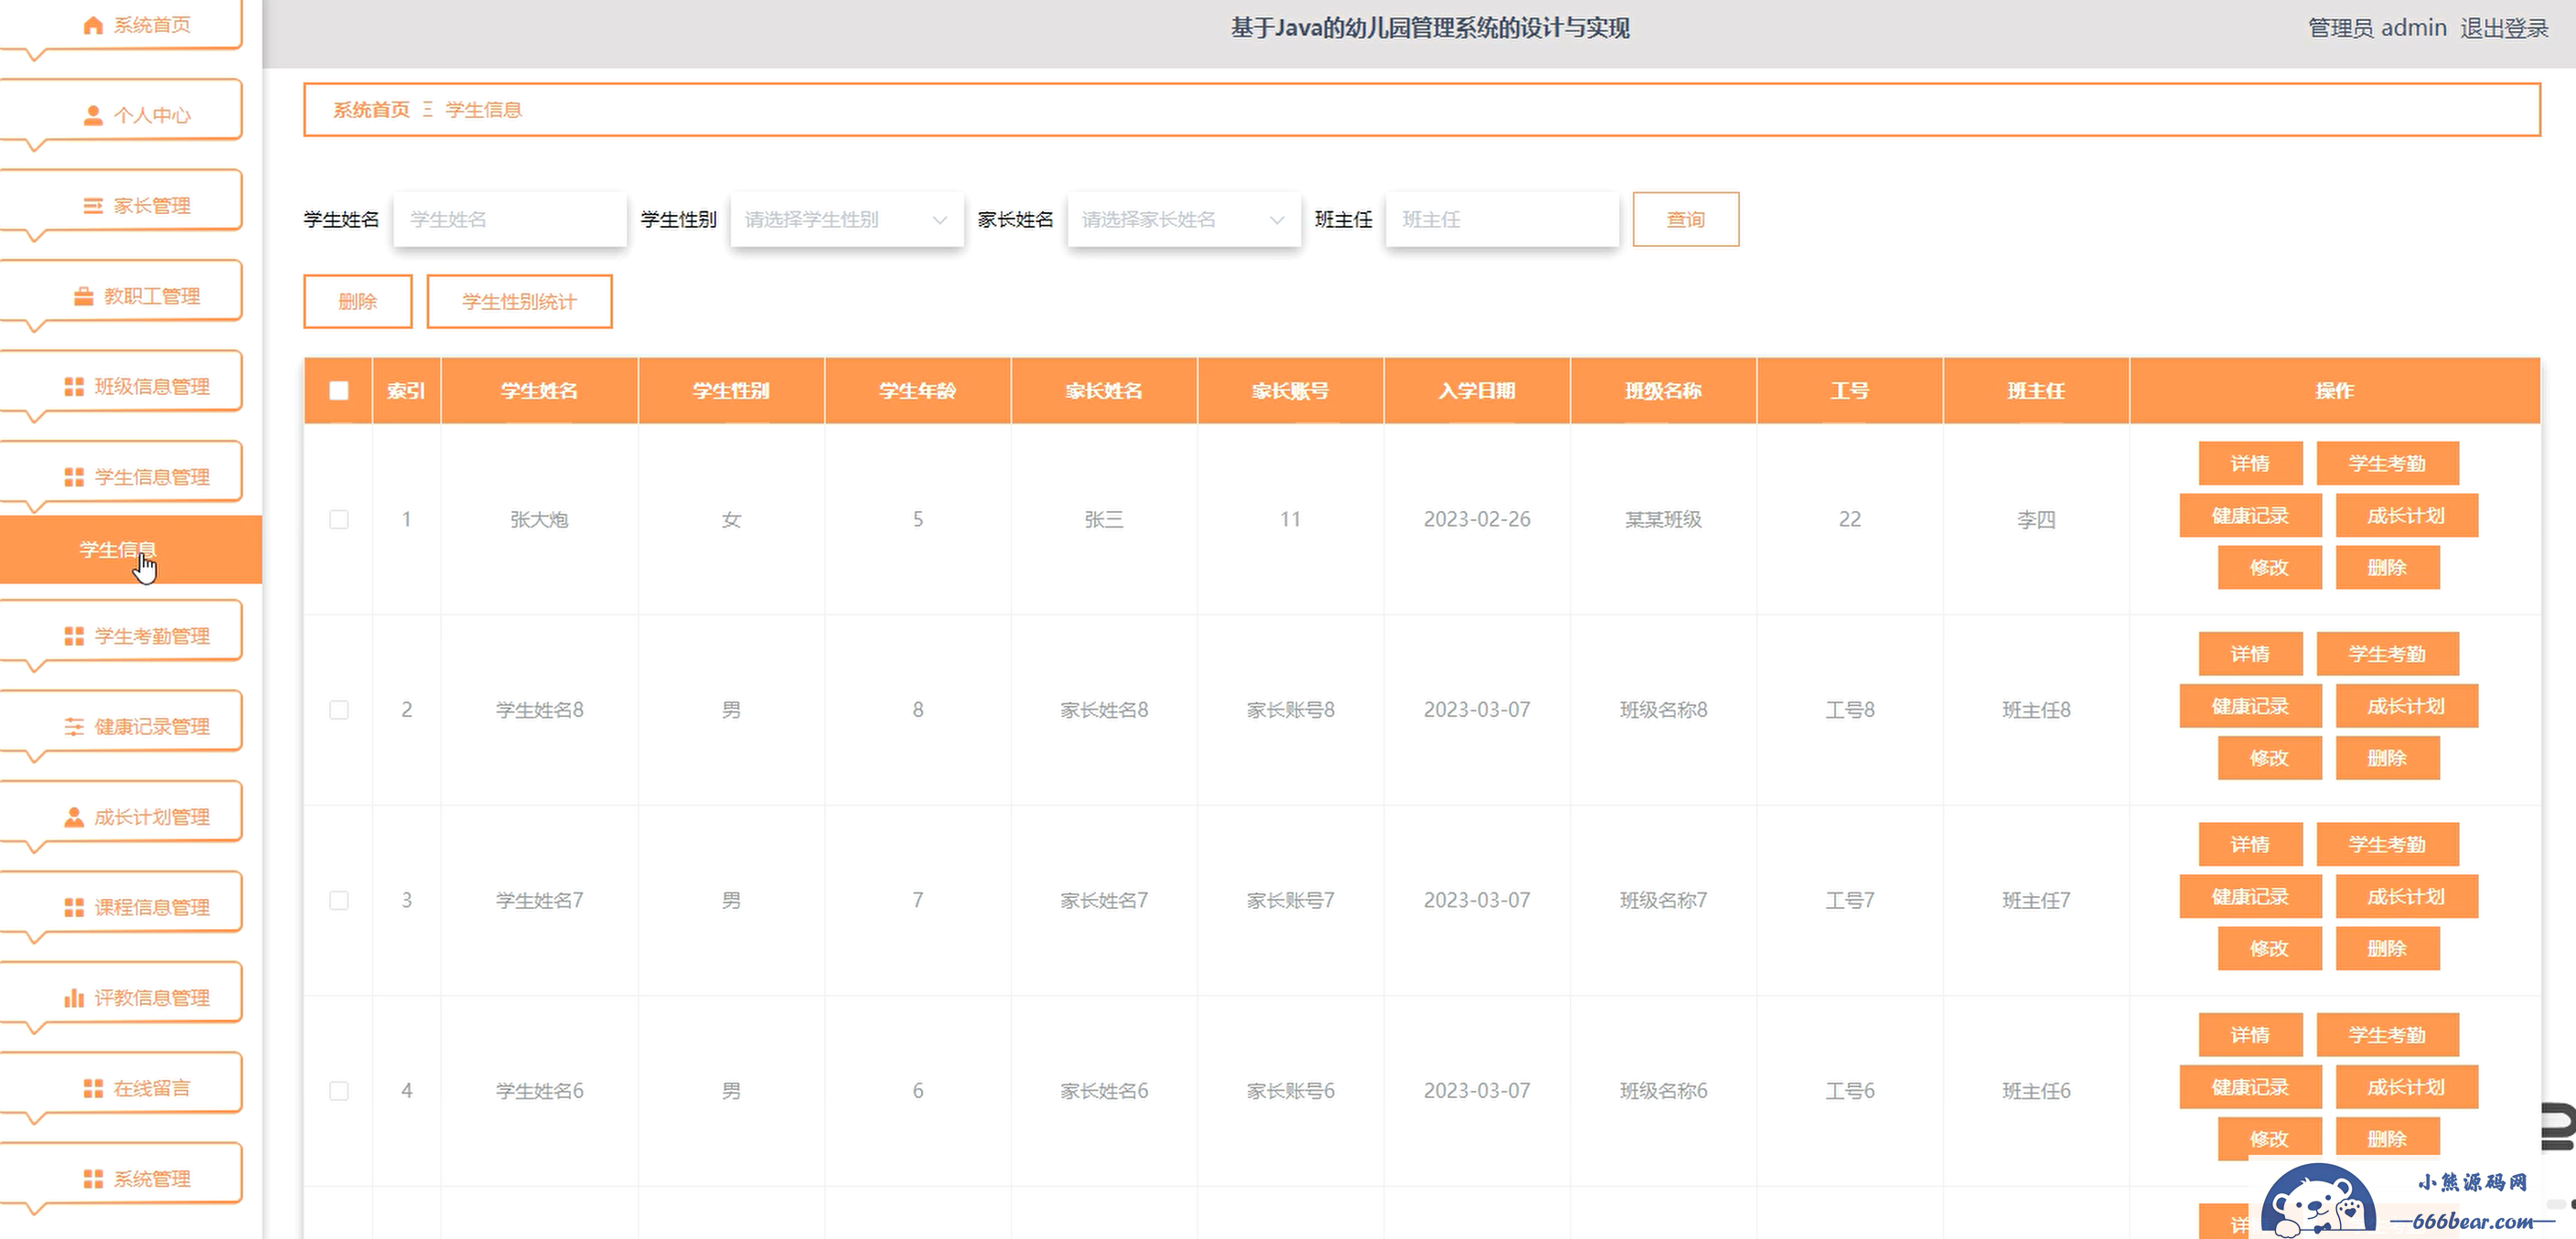Click the sliders icon beside 健康记录管理
The image size is (2576, 1239).
pyautogui.click(x=74, y=726)
